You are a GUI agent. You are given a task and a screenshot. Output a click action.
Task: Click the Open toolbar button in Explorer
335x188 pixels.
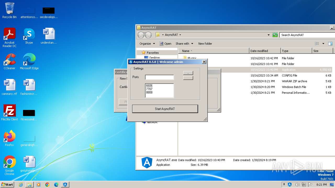coord(165,44)
